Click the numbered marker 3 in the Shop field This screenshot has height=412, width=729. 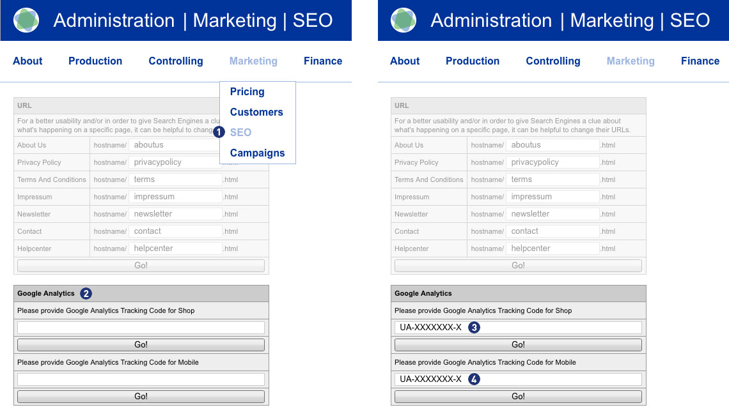tap(474, 327)
